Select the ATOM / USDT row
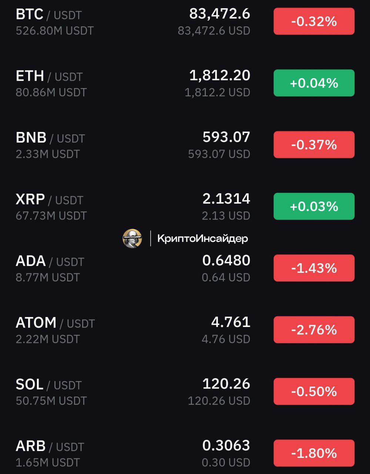This screenshot has height=474, width=370. coord(185,330)
